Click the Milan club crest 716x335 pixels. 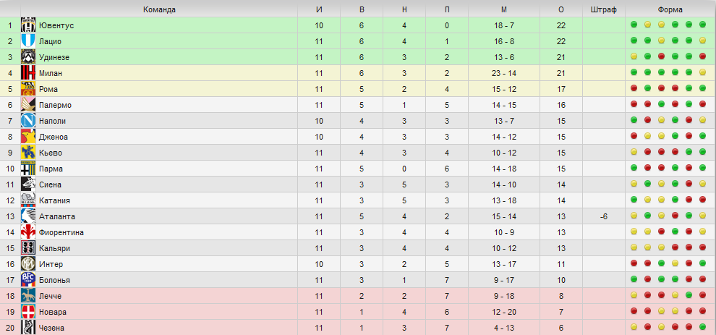28,73
